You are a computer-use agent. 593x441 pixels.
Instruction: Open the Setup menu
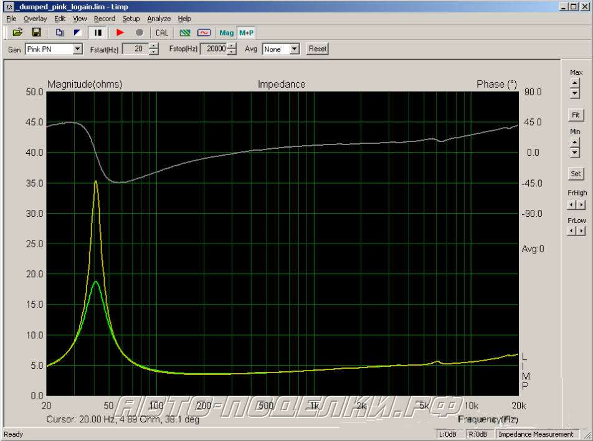pyautogui.click(x=131, y=19)
